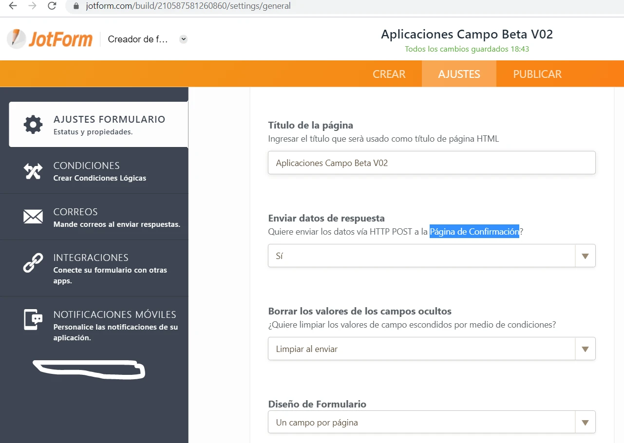Select the Notificaciones Móviles phone icon
Image resolution: width=624 pixels, height=443 pixels.
point(32,319)
